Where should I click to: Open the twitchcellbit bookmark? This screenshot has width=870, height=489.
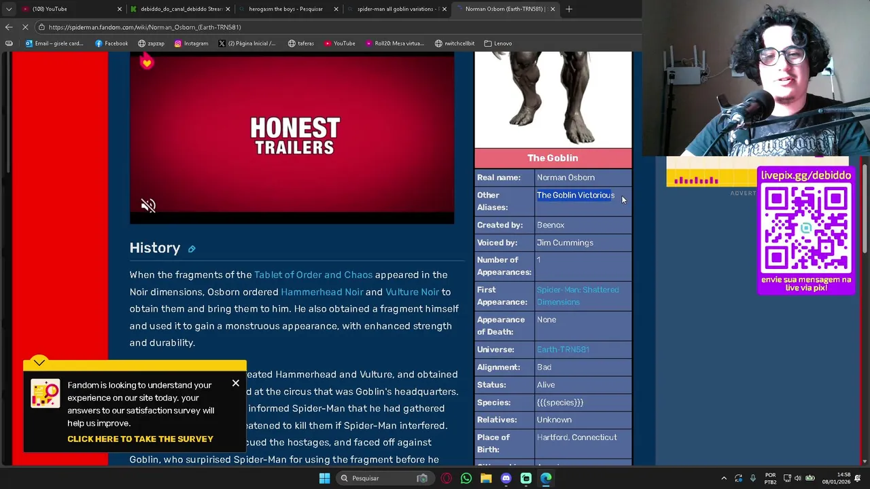point(455,43)
